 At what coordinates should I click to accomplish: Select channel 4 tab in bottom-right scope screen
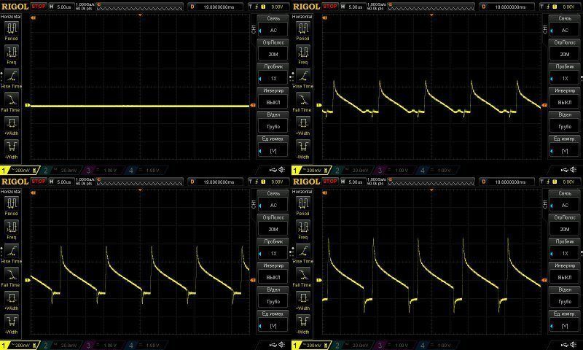click(438, 346)
